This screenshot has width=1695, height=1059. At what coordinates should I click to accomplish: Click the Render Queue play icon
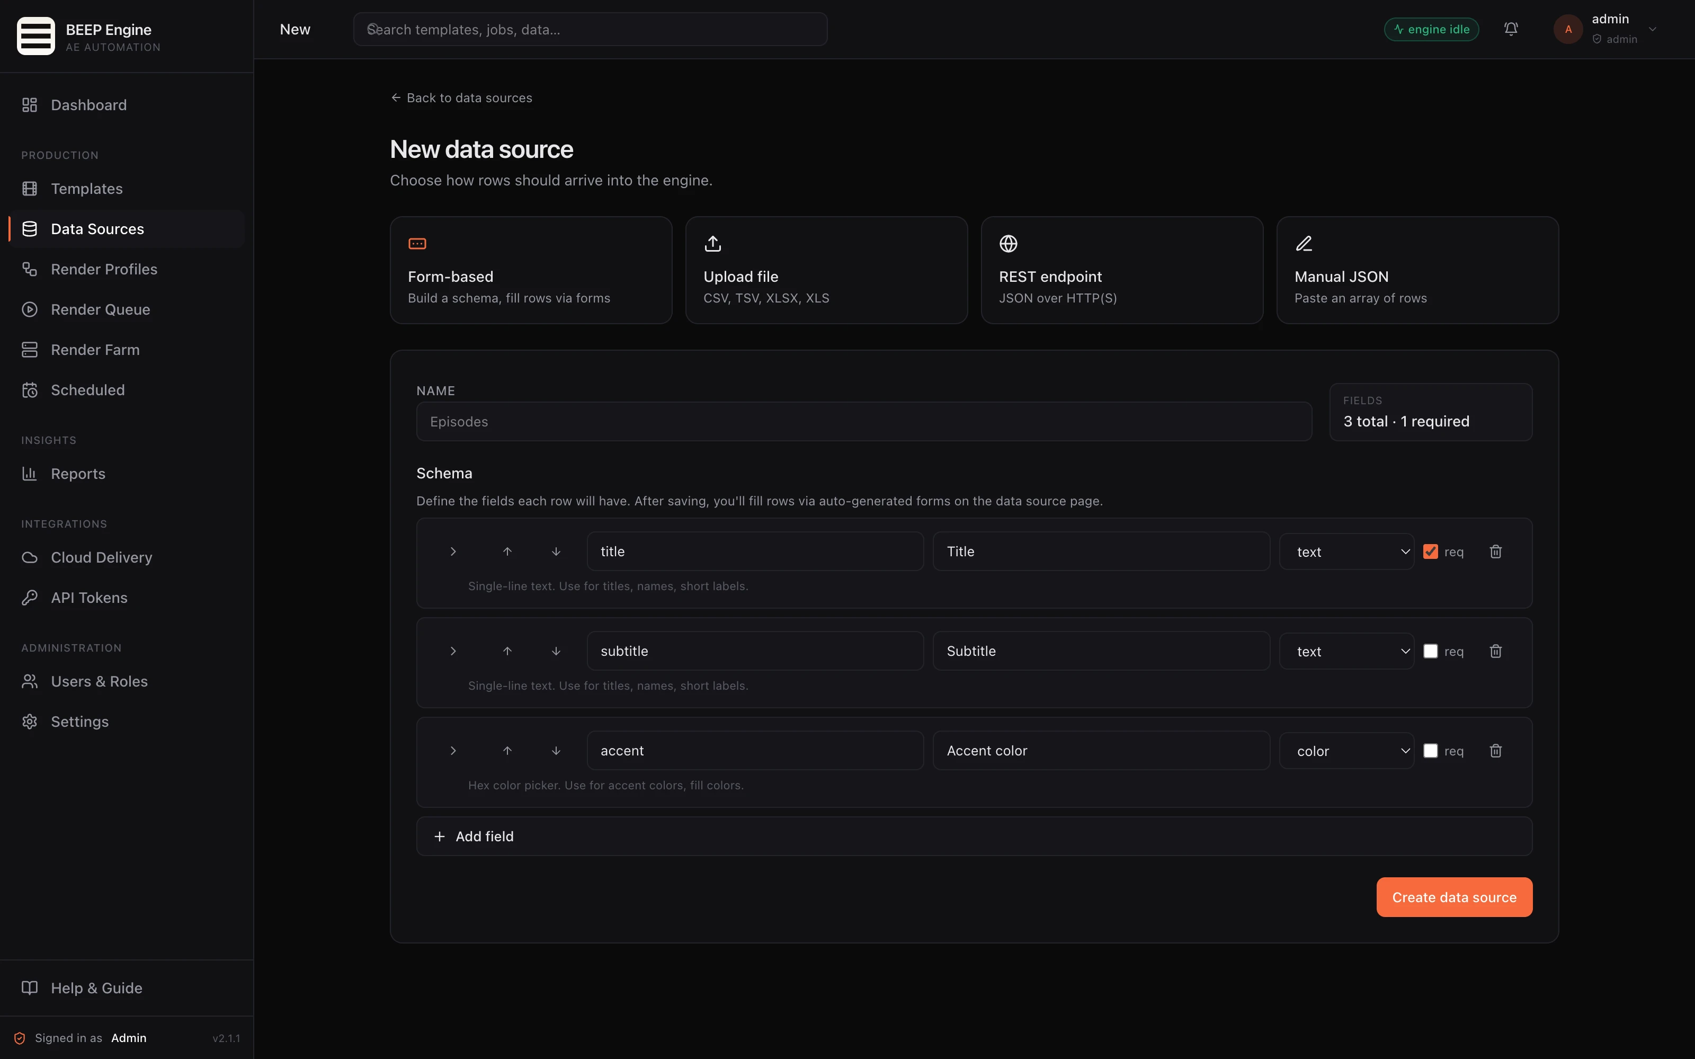tap(30, 309)
